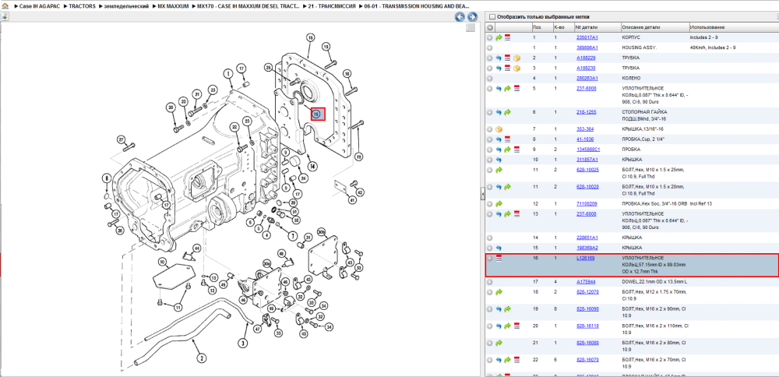Click red list icon on row 235017A1
Viewport: 779px width, 377px height.
[507, 37]
